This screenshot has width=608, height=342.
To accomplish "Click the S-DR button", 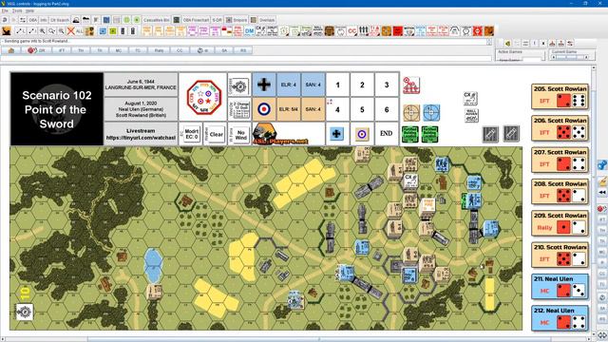I will [218, 20].
